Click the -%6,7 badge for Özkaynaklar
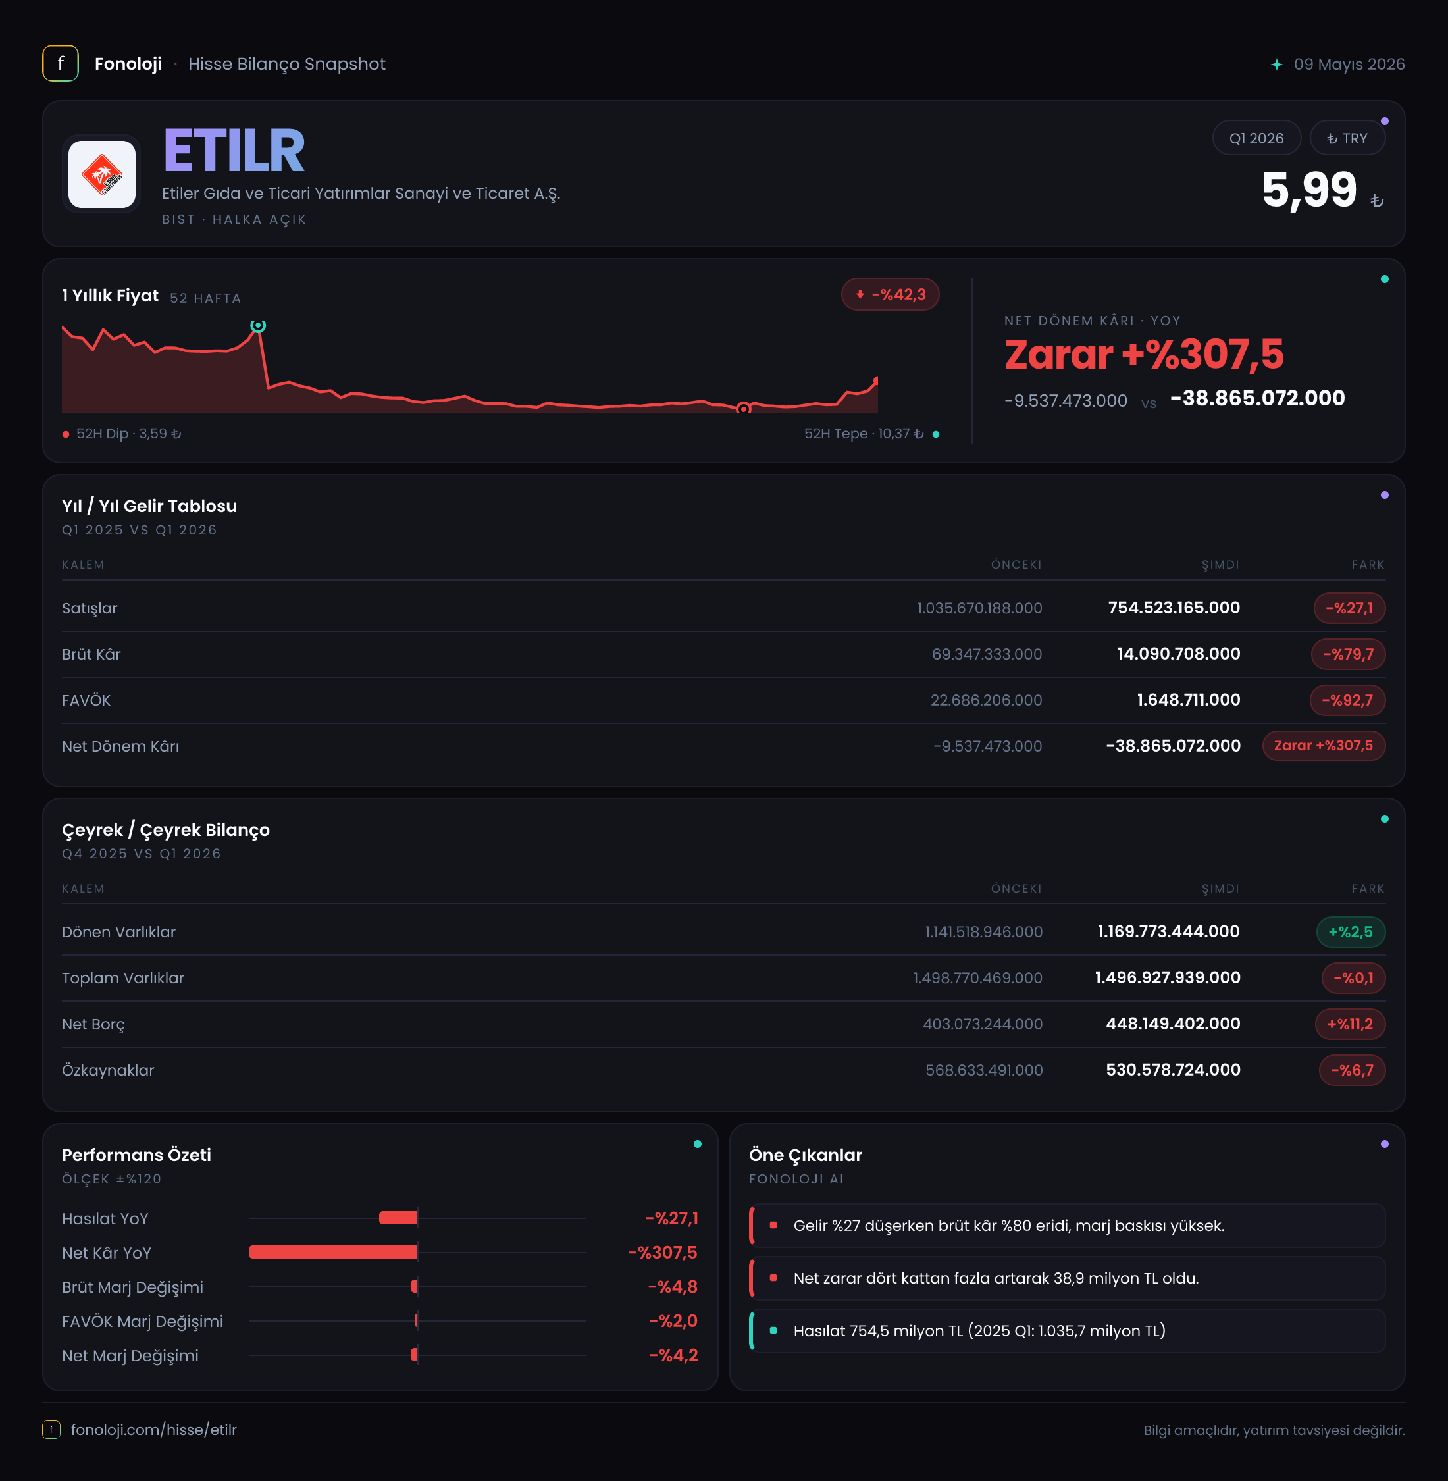 pos(1352,1070)
